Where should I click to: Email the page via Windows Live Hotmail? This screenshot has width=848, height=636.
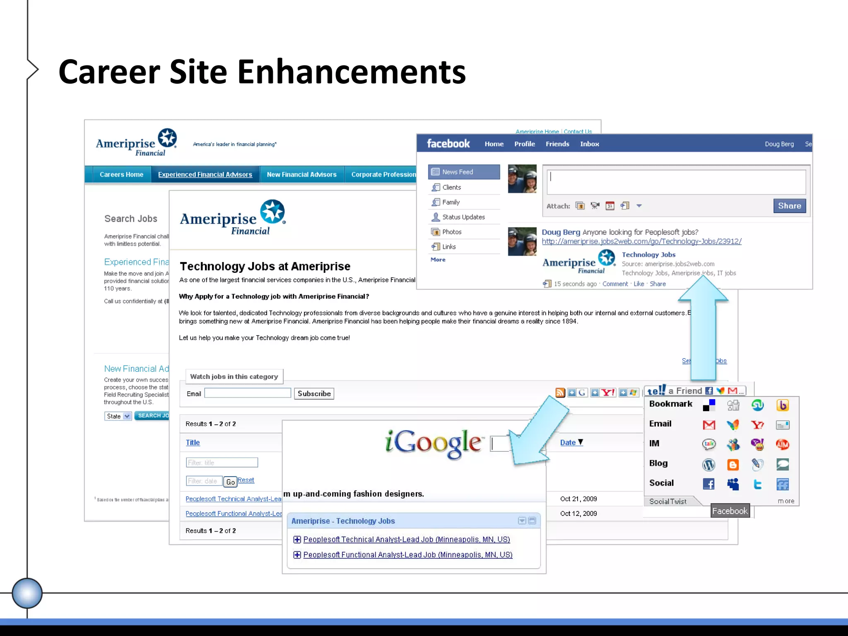pyautogui.click(x=733, y=425)
